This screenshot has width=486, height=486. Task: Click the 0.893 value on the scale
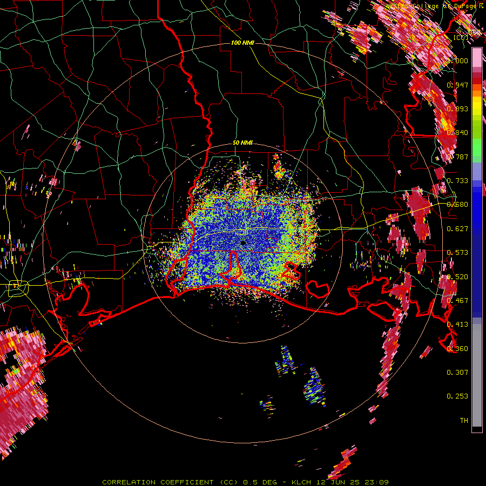tap(457, 109)
